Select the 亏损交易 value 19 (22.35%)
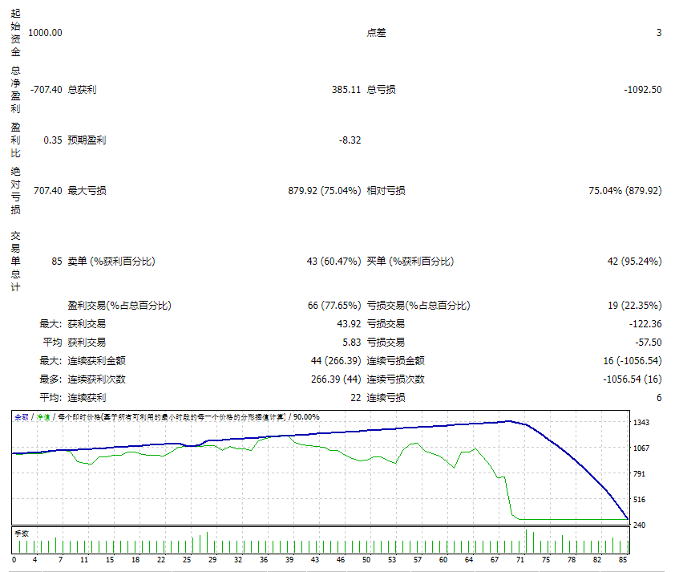 pyautogui.click(x=634, y=306)
